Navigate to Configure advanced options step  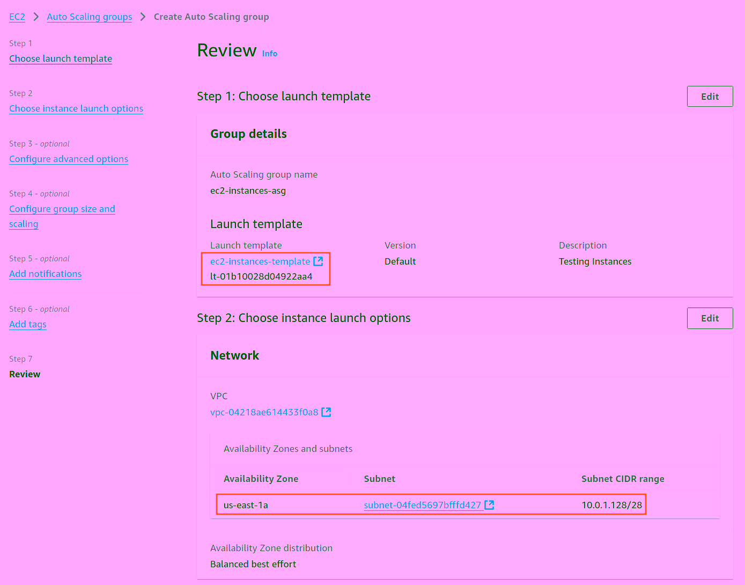(x=68, y=159)
